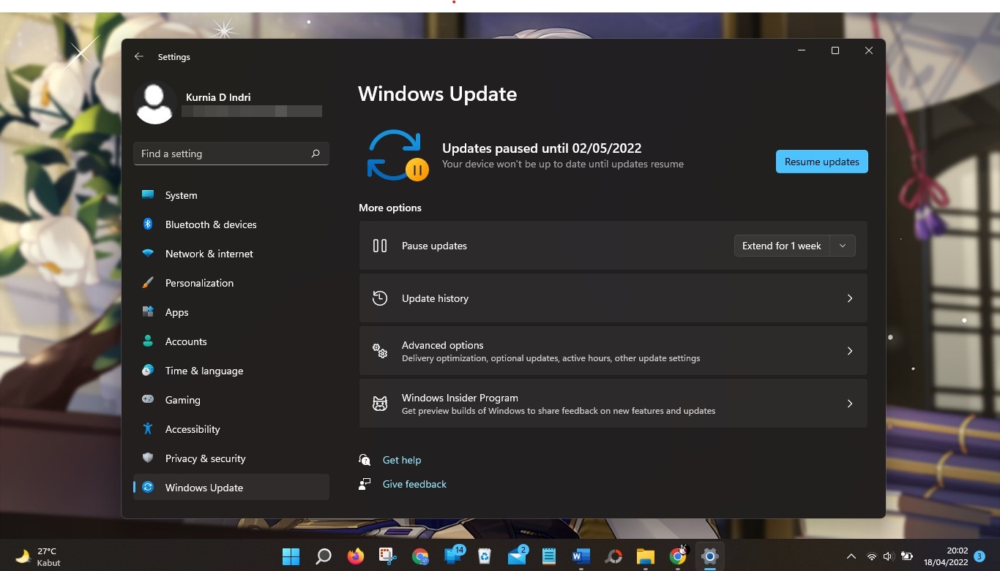Click the Time & language clock icon

(x=148, y=371)
